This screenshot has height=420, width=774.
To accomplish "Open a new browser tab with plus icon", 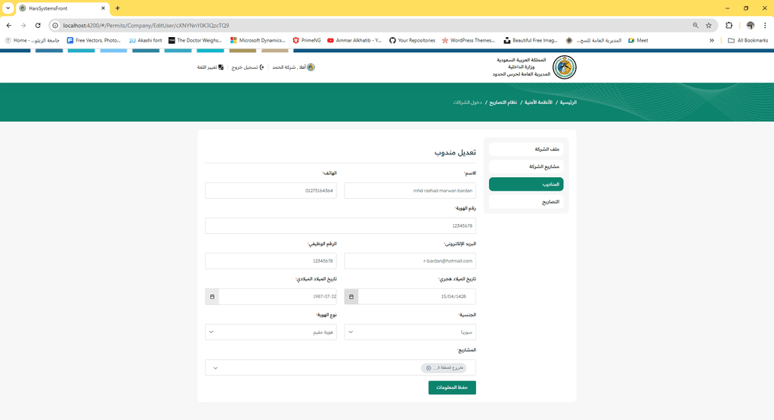I will click(x=117, y=8).
